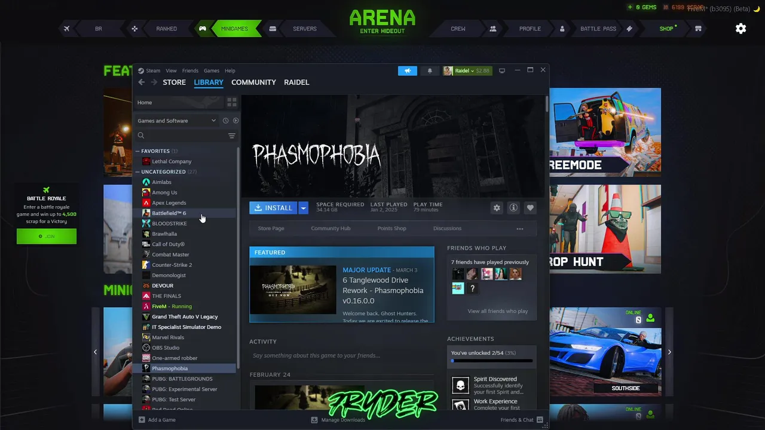
Task: View all friends who play
Action: tap(497, 311)
